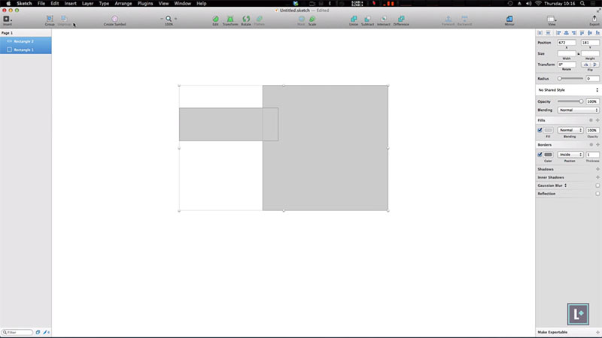This screenshot has height=338, width=602.
Task: Click Make Exportable at panel bottom
Action: click(553, 331)
